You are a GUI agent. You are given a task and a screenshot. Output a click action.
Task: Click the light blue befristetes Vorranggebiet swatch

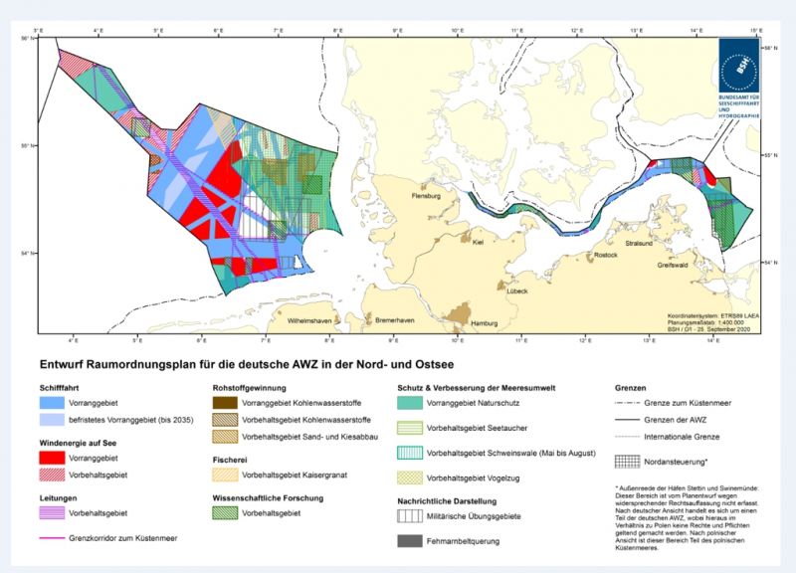(52, 420)
